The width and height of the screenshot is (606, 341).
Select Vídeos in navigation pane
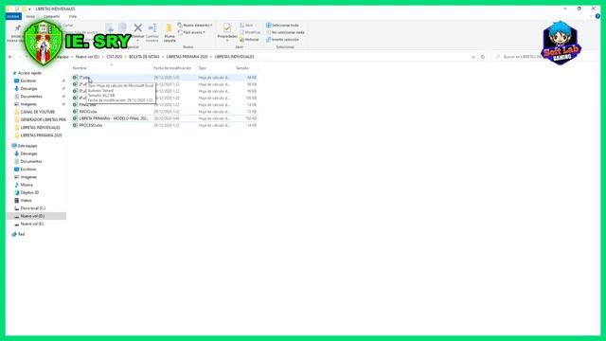coord(26,200)
